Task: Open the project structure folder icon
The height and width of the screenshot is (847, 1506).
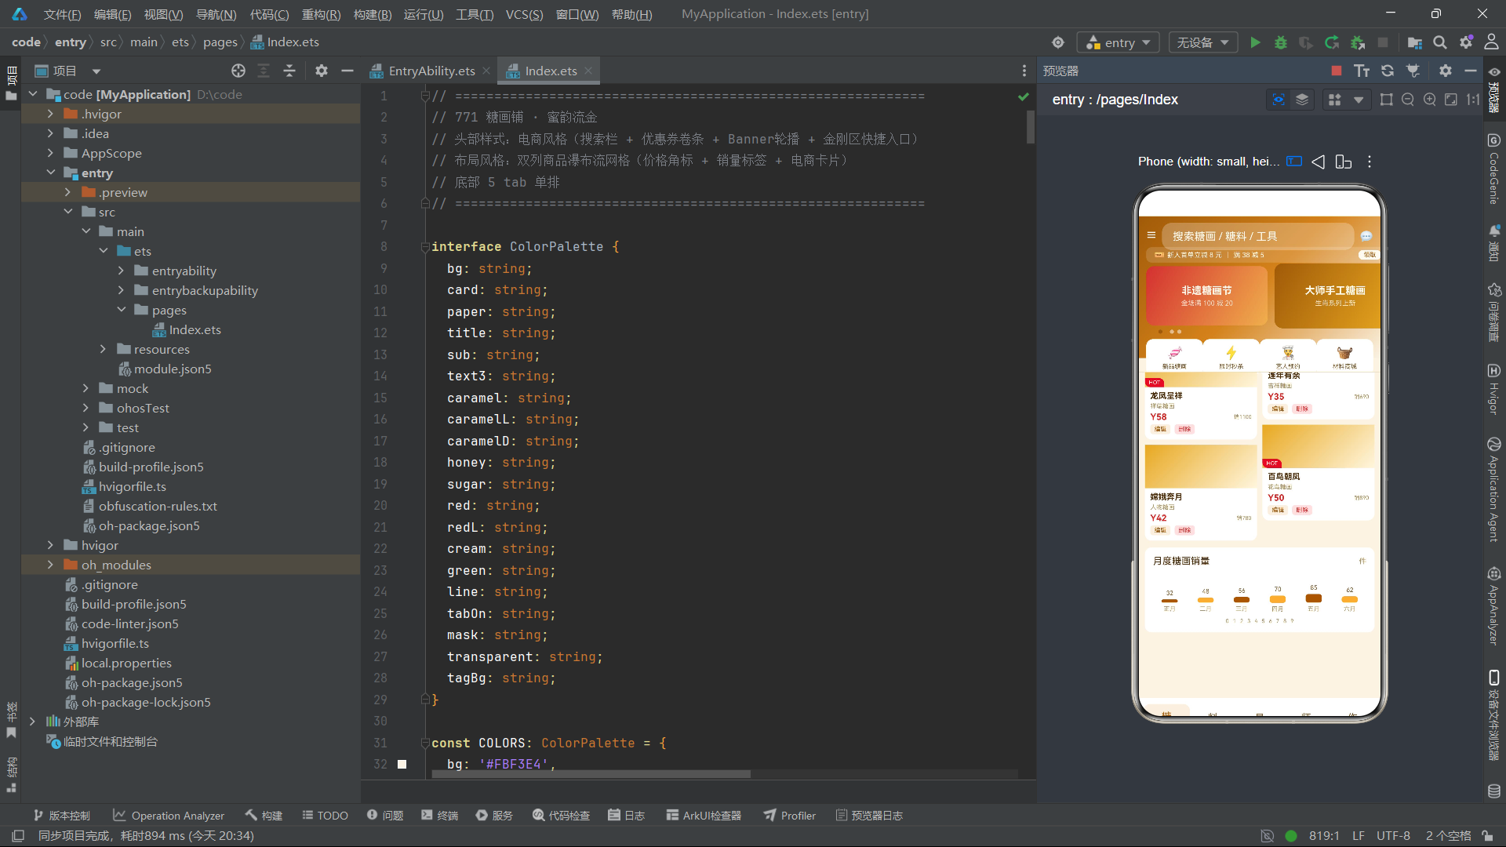Action: tap(1415, 42)
